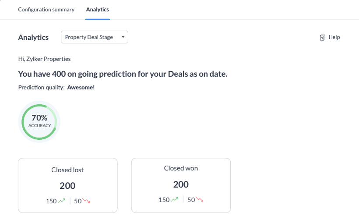Open the Closed lost card
This screenshot has height=220, width=359.
(x=67, y=185)
